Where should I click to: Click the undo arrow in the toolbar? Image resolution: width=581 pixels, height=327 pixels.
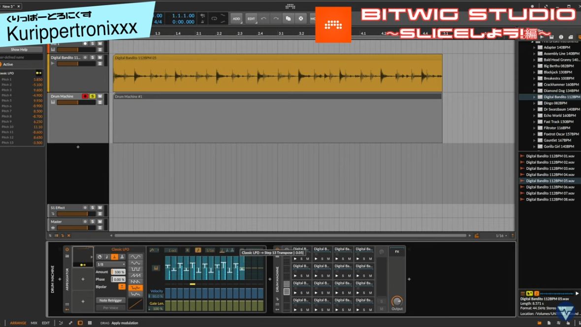click(x=263, y=18)
